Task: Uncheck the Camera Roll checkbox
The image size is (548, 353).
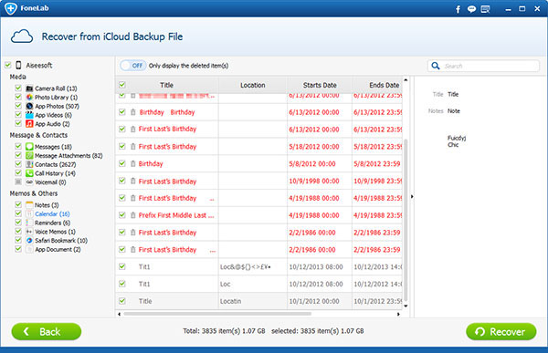Action: 18,88
